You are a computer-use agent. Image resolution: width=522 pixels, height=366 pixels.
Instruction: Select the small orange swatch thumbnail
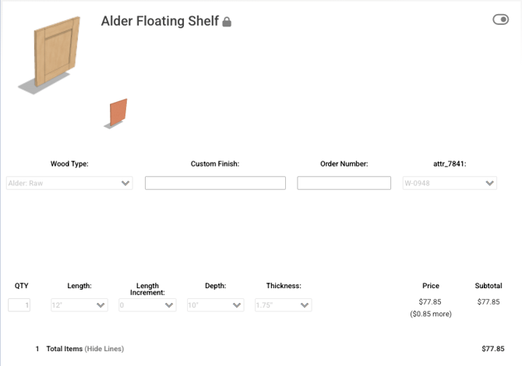(117, 113)
